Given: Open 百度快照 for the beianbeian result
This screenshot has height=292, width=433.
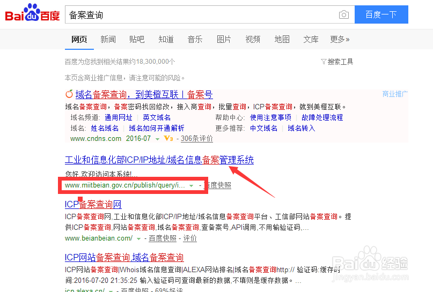Looking at the screenshot, I should [x=163, y=238].
